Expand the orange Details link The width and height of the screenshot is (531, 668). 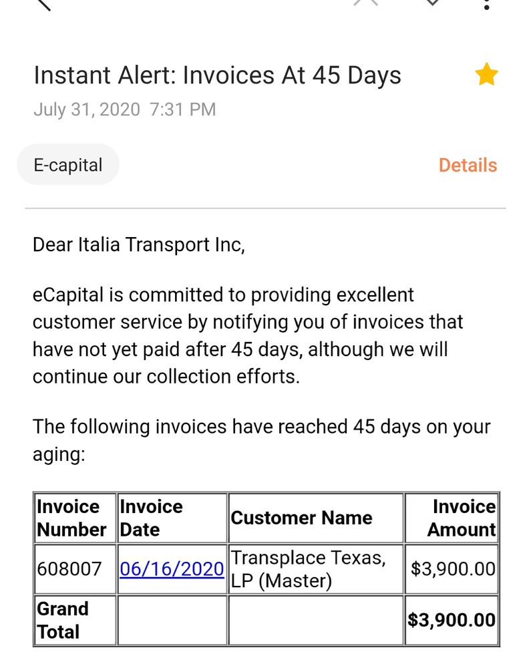coord(468,165)
